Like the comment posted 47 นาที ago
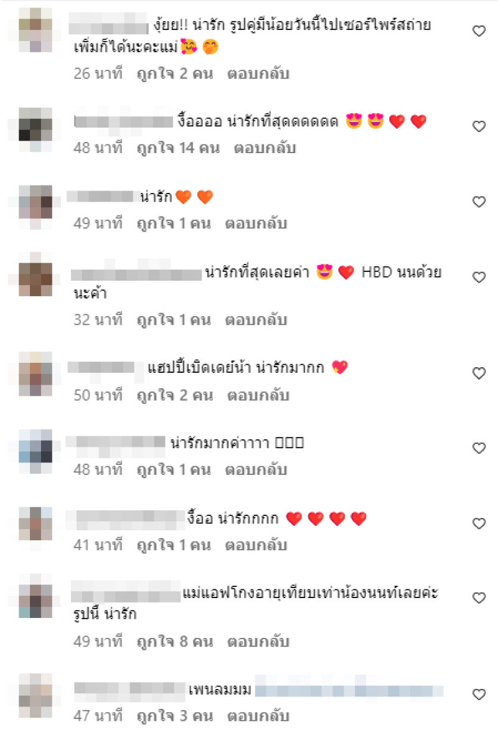Image resolution: width=498 pixels, height=740 pixels. click(479, 694)
